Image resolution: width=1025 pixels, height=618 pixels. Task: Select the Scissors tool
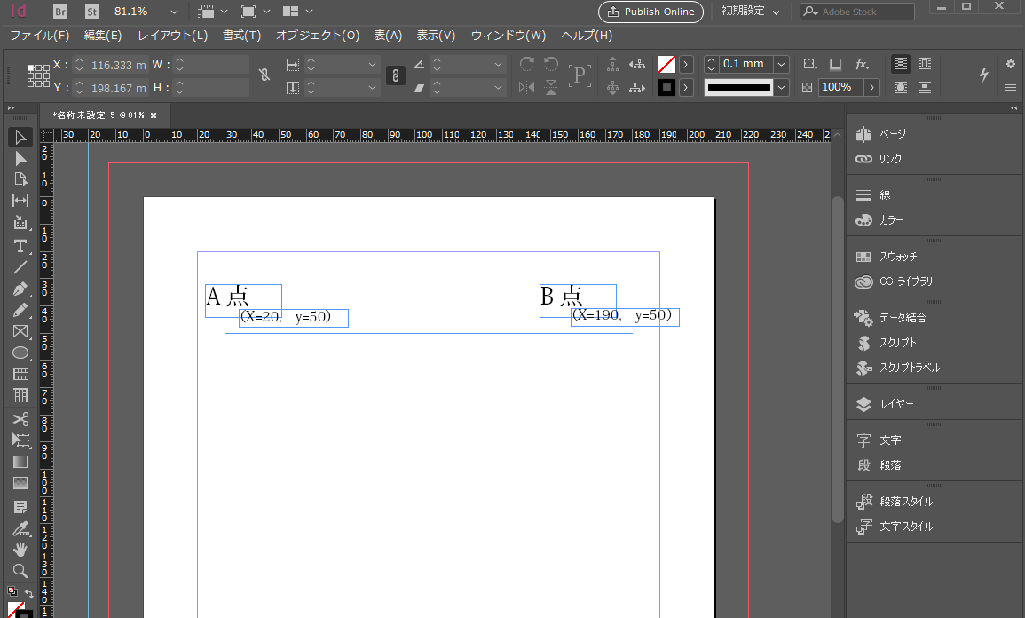click(x=20, y=418)
